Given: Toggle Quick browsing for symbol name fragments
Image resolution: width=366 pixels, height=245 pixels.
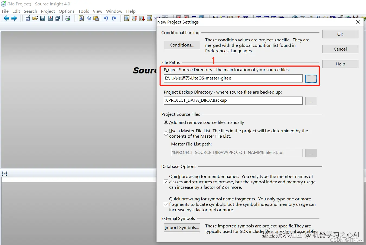Looking at the screenshot, I should tap(166, 204).
